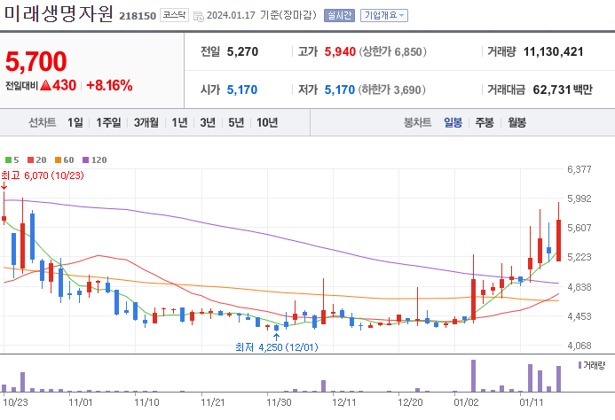This screenshot has width=615, height=420.
Task: Click the calendar clock icon beside the date
Action: point(199,17)
